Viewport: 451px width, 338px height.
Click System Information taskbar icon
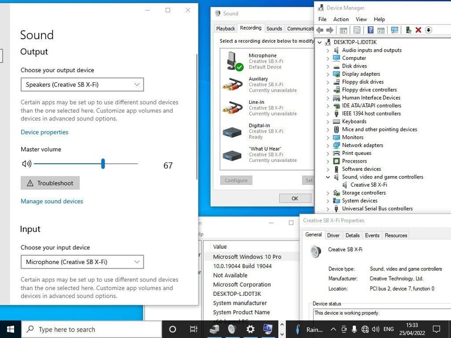[x=268, y=329]
